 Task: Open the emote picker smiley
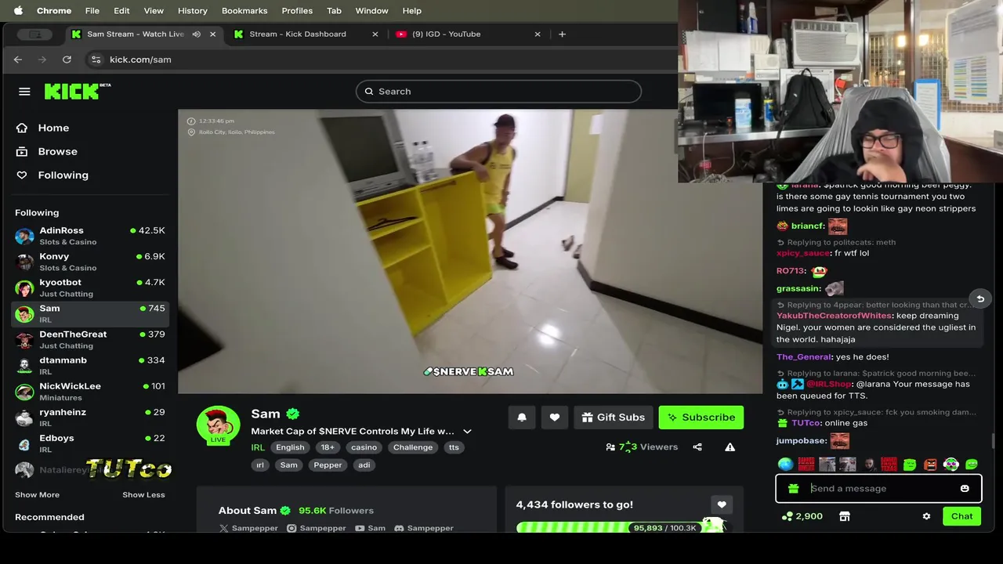click(x=965, y=489)
